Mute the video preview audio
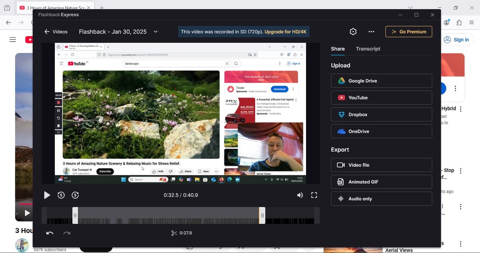The width and height of the screenshot is (480, 253). pyautogui.click(x=300, y=195)
